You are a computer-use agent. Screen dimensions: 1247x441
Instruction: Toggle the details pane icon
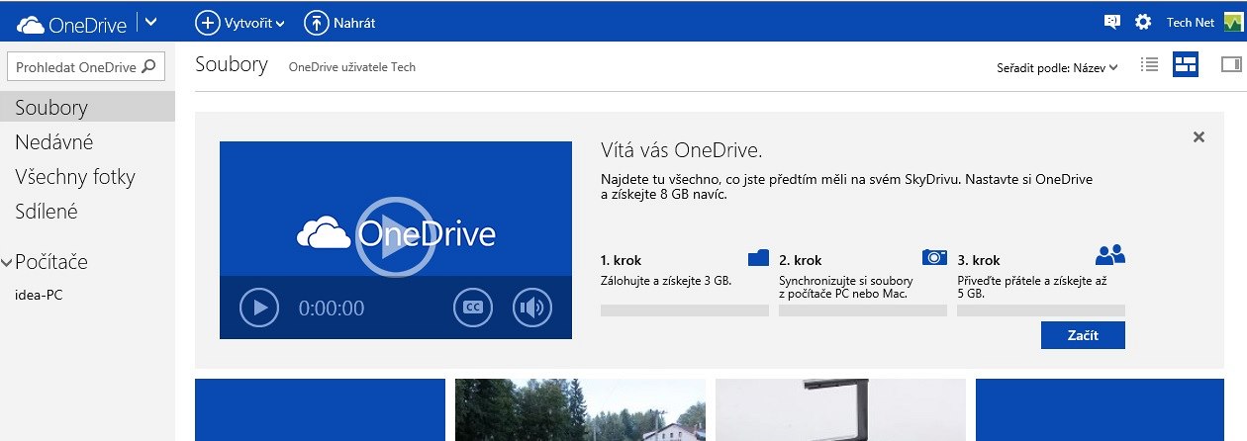pyautogui.click(x=1231, y=64)
